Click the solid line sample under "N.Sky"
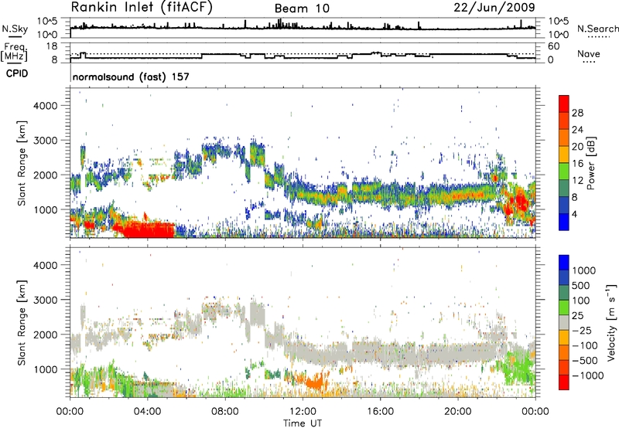Image resolution: width=619 pixels, height=428 pixels. (x=15, y=37)
